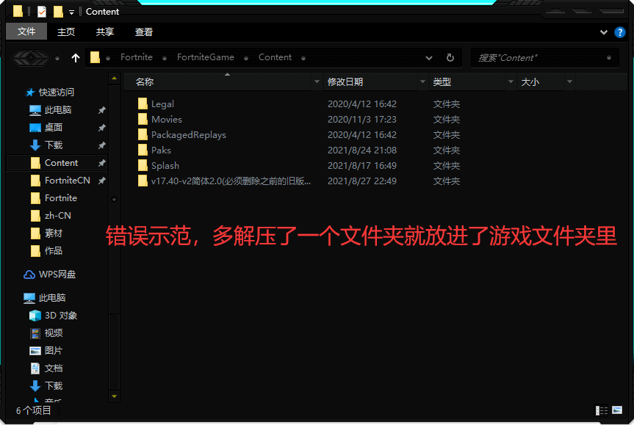Click the Legal folder name
The image size is (634, 425).
162,104
